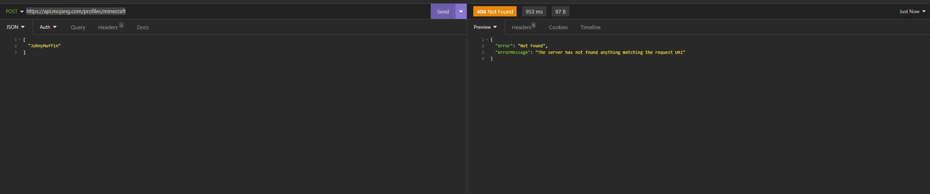Open the Auth tab dropdown
This screenshot has width=930, height=194.
[48, 27]
